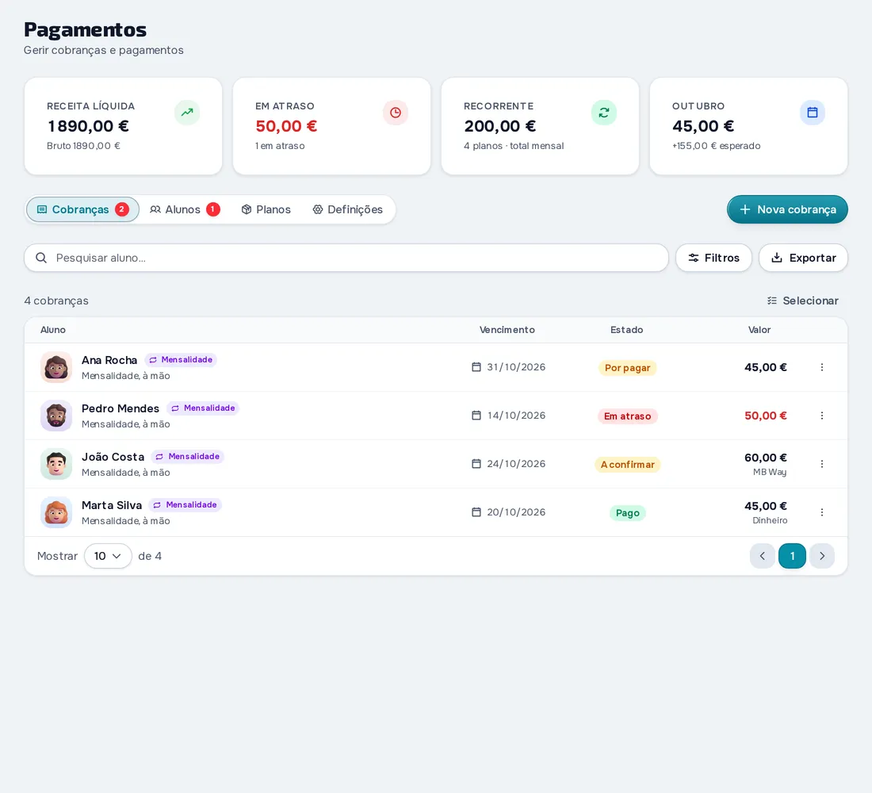
Task: Open the rows-per-page dropdown showing 10
Action: pos(108,556)
